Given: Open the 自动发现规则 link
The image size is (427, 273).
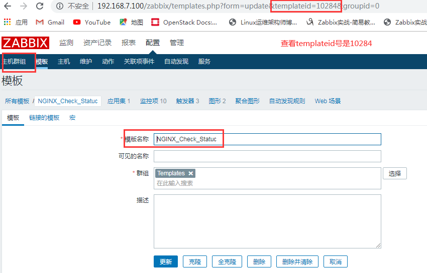Looking at the screenshot, I should point(287,101).
